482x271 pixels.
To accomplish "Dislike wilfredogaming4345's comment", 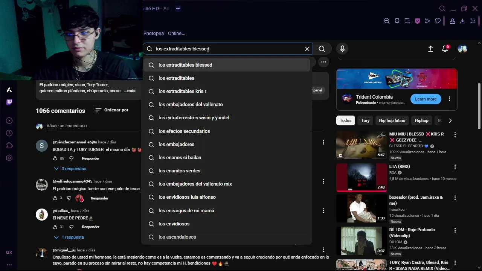I will (69, 198).
